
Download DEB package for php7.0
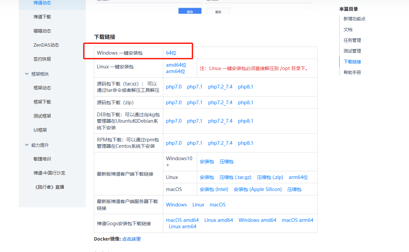174,121
